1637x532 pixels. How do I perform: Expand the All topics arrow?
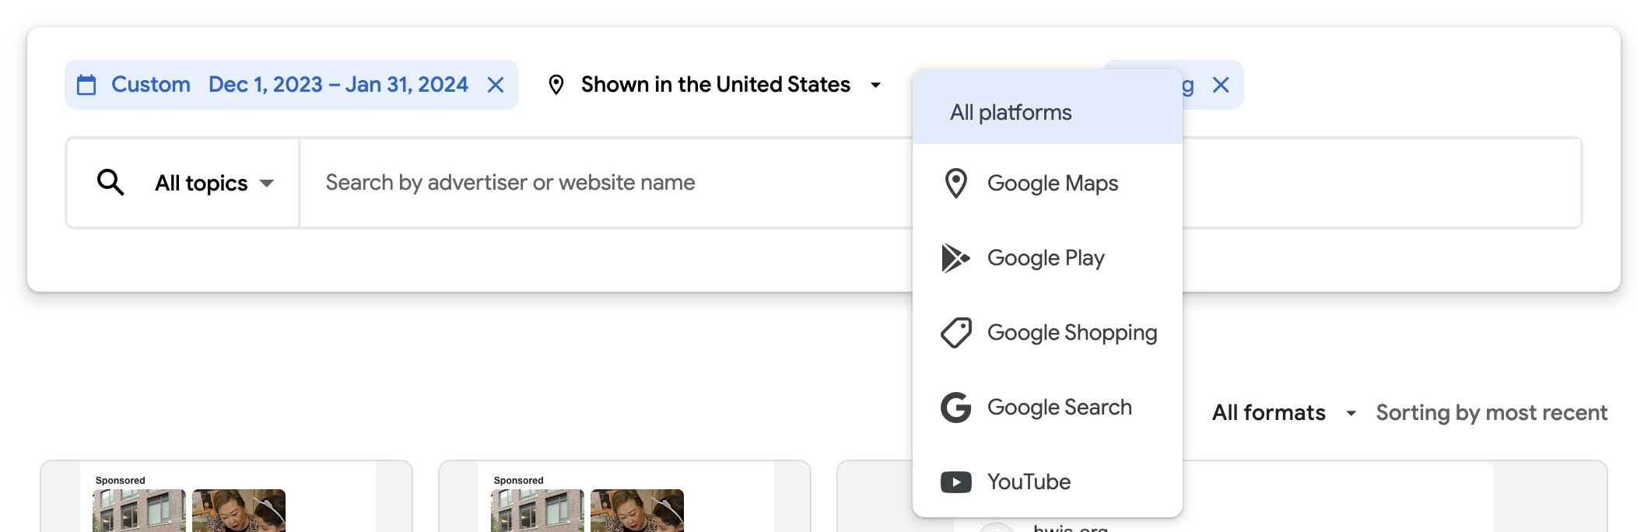[267, 184]
